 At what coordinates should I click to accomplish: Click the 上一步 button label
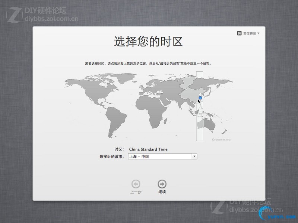(x=136, y=192)
